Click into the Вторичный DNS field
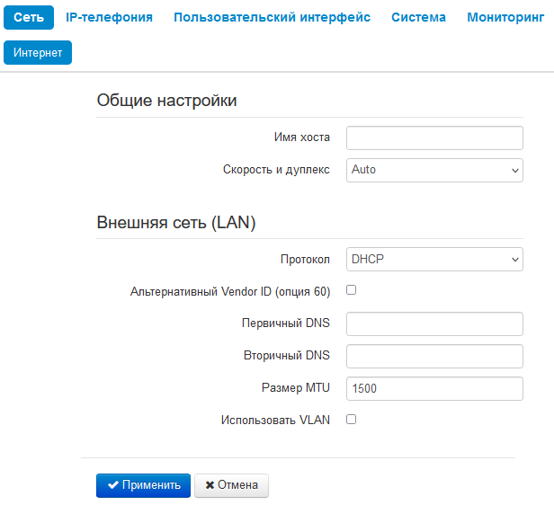This screenshot has width=554, height=505. pos(434,356)
